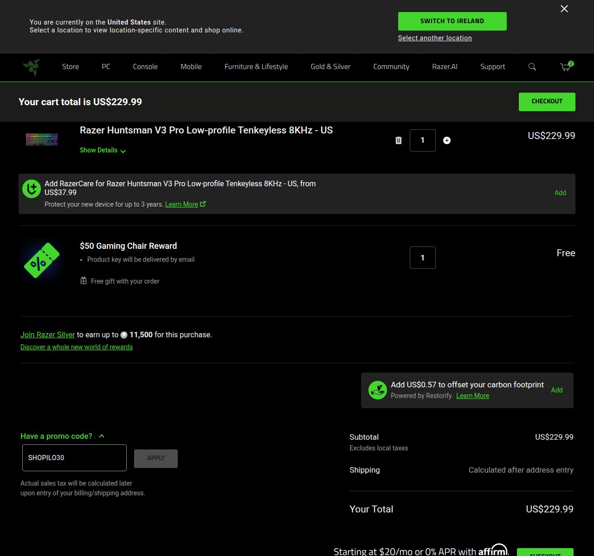Open the Gold & Silver menu

coord(330,67)
